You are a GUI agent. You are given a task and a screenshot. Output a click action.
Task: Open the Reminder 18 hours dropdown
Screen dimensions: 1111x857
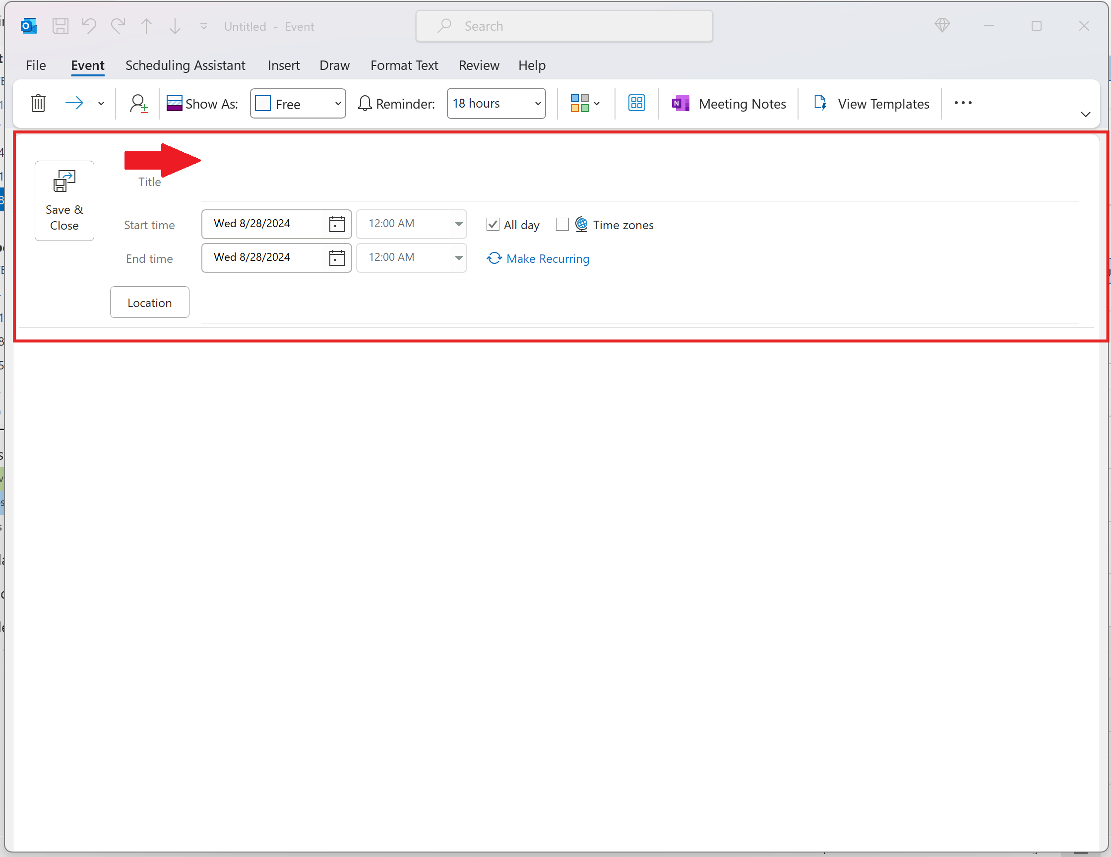[496, 103]
